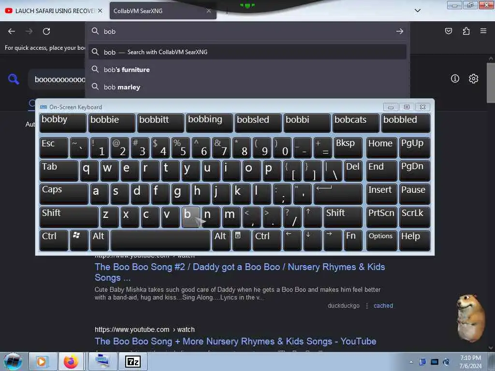Image resolution: width=495 pixels, height=371 pixels.
Task: Tap the up arrow key on On-Screen Keyboard
Action: tap(313, 217)
